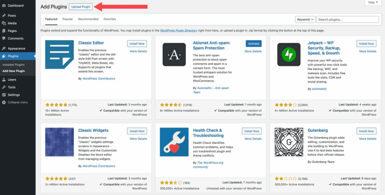This screenshot has height=195, width=385.
Task: Open WordPress Contributors link under Classic Widgets
Action: (x=99, y=166)
